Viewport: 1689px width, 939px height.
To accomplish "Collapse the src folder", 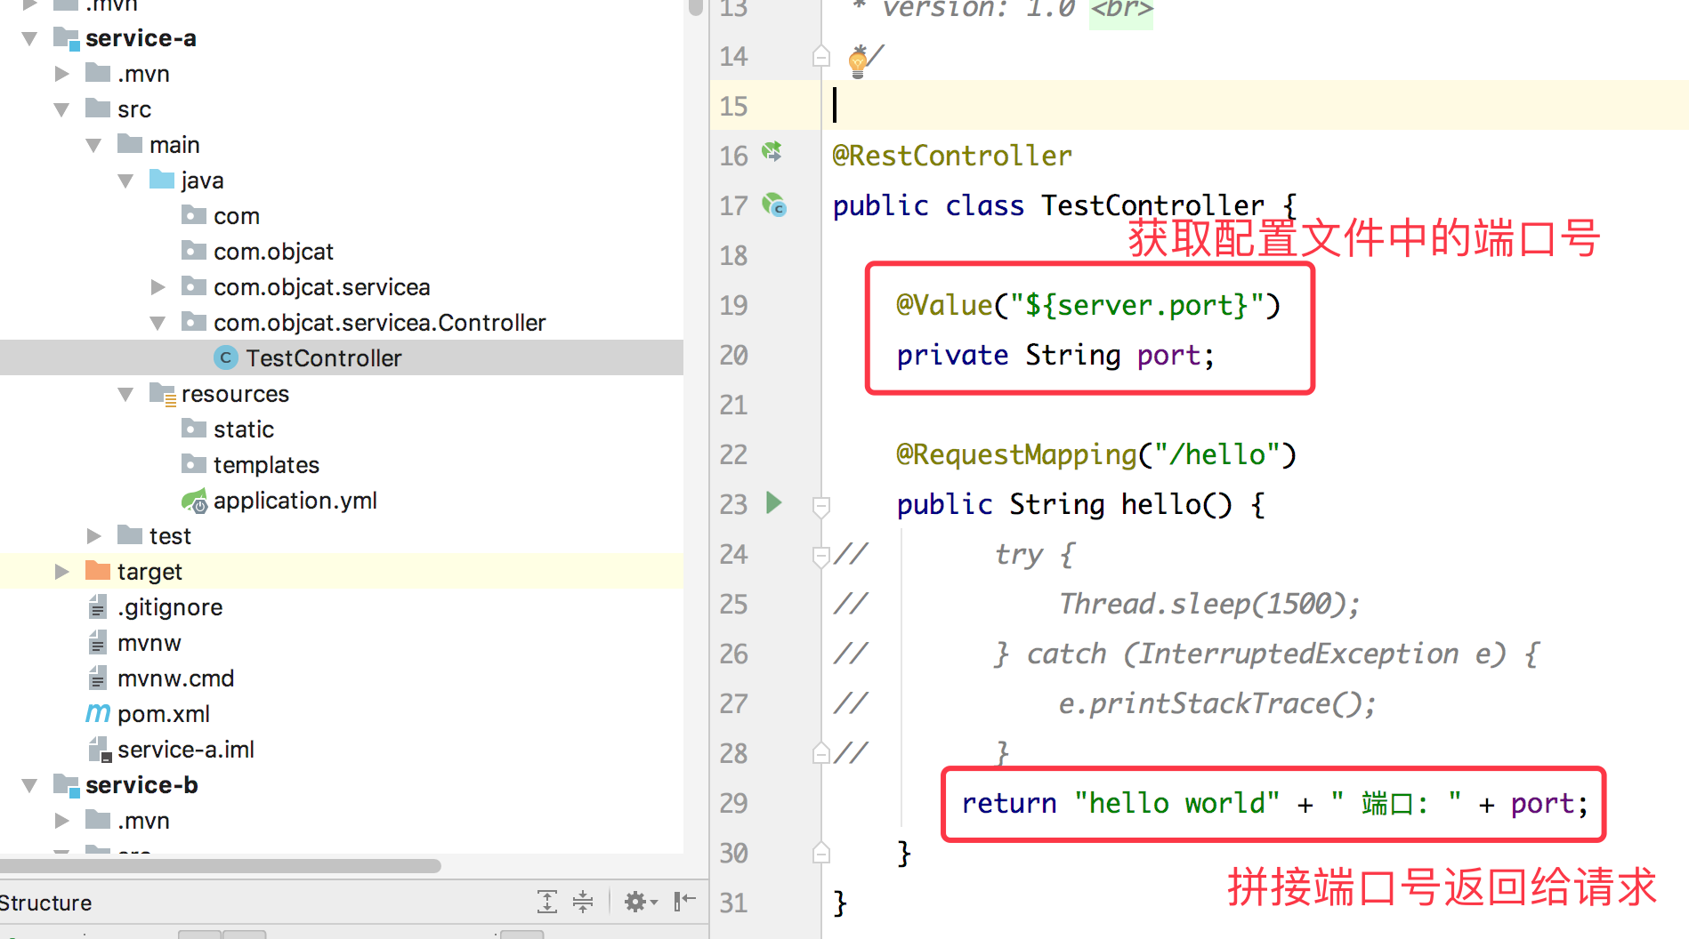I will click(x=61, y=109).
